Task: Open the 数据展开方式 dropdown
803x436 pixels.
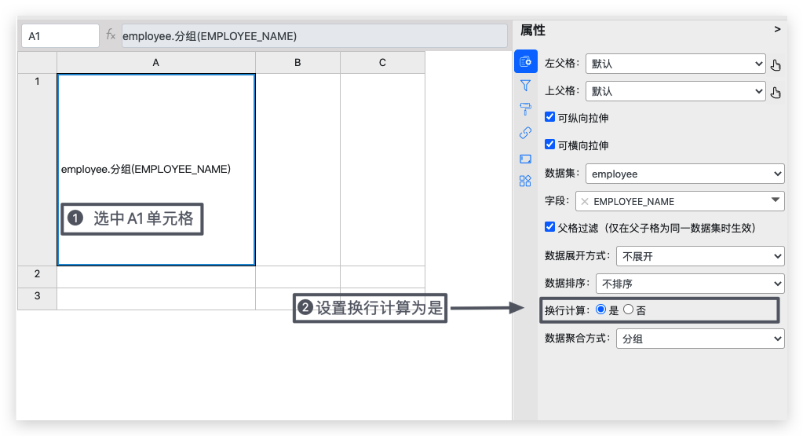Action: click(x=700, y=256)
